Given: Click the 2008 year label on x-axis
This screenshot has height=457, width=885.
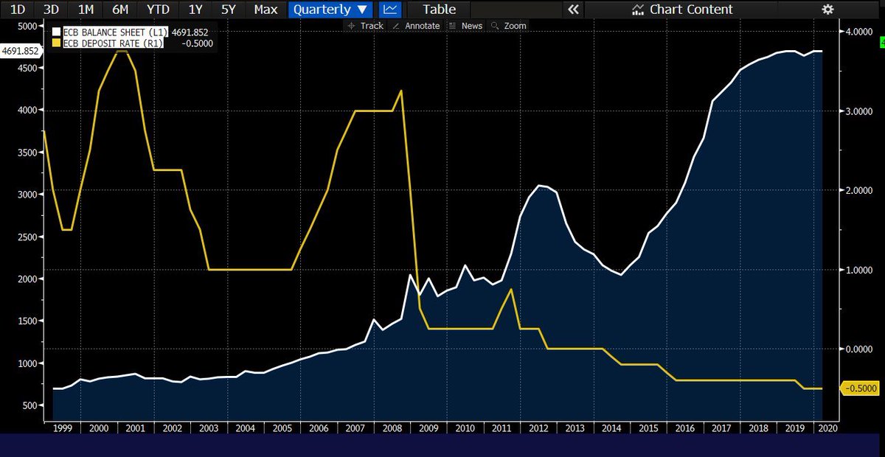Looking at the screenshot, I should tap(391, 428).
